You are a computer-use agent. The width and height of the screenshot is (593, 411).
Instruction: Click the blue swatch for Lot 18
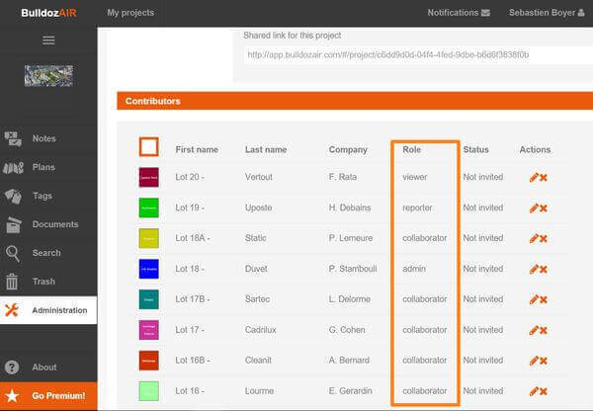pos(149,269)
